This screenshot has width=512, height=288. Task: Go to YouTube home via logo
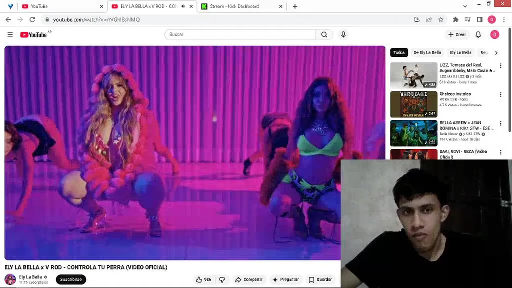pyautogui.click(x=34, y=35)
